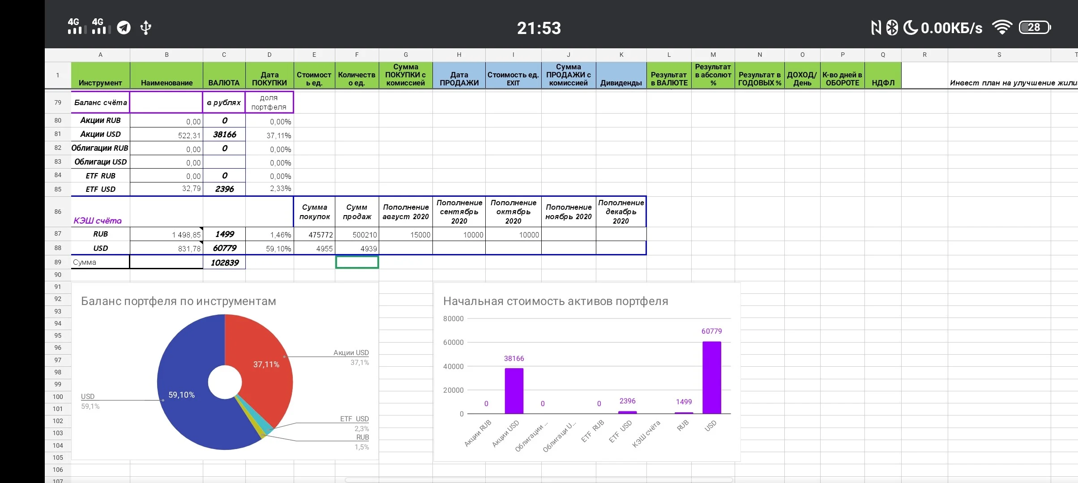
Task: Select the chart title Баланс портфеля по инструментам
Action: 179,301
